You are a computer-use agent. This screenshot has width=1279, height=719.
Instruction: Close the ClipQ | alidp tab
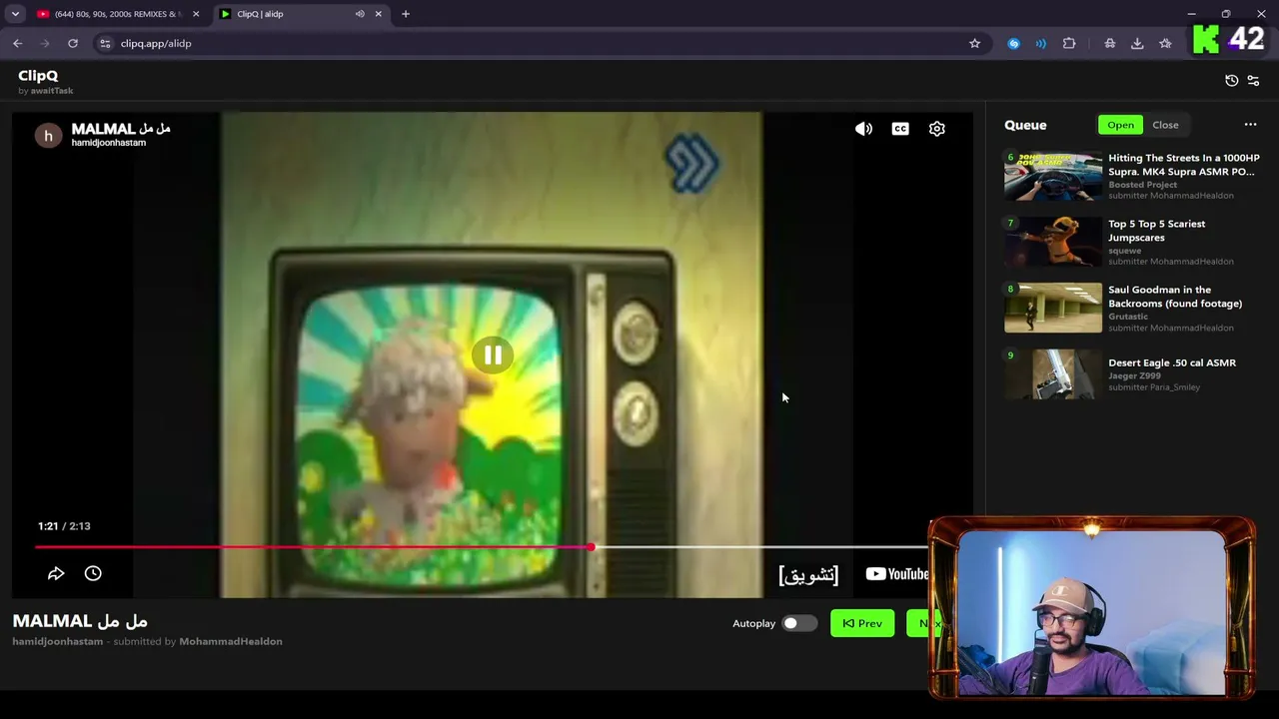click(379, 14)
